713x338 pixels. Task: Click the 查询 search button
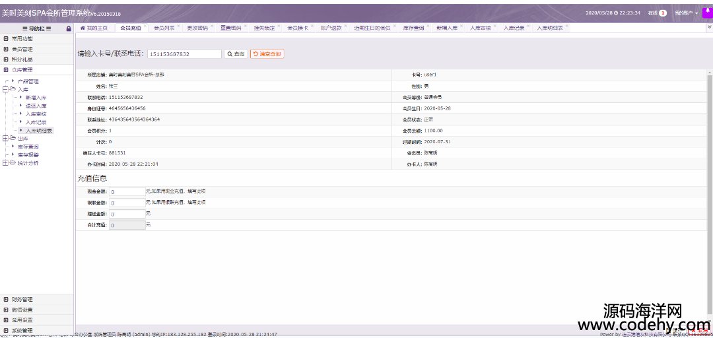(x=236, y=54)
